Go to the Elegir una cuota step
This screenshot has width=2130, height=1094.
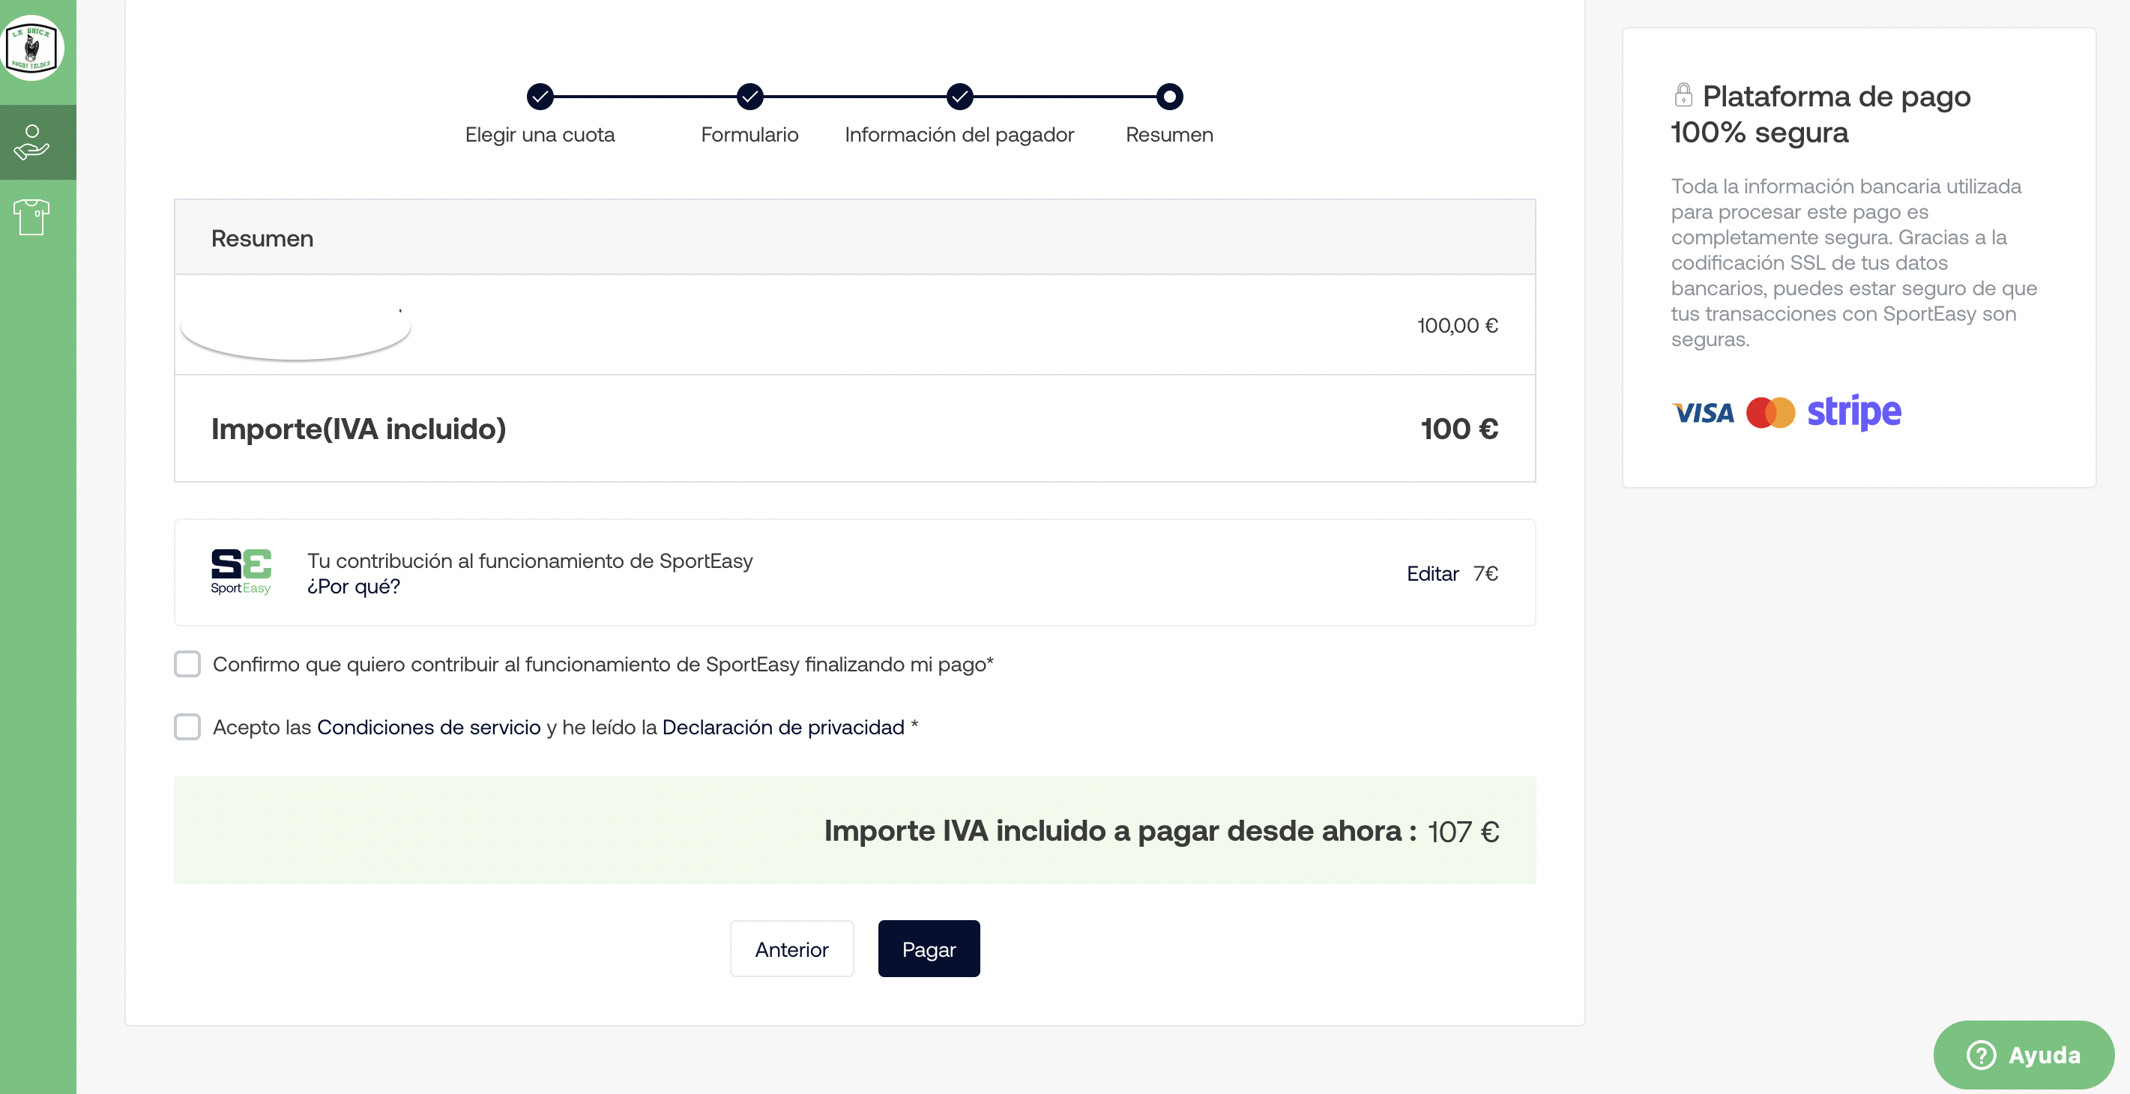click(540, 97)
